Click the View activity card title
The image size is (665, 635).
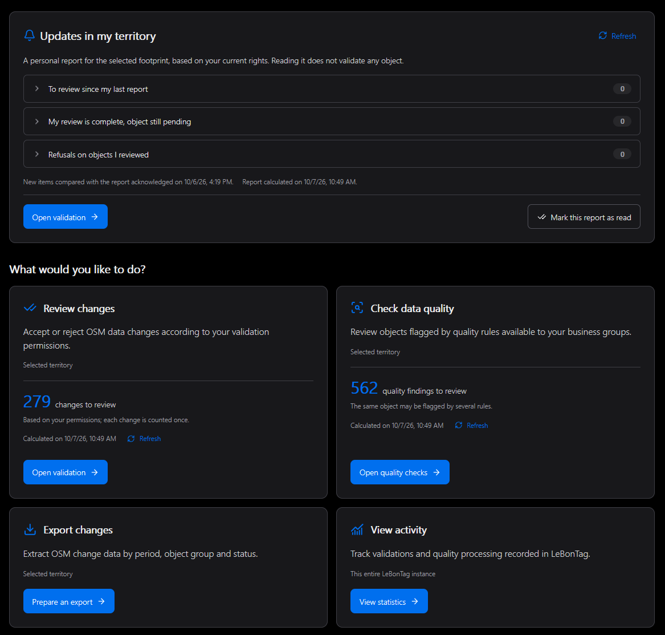(399, 530)
